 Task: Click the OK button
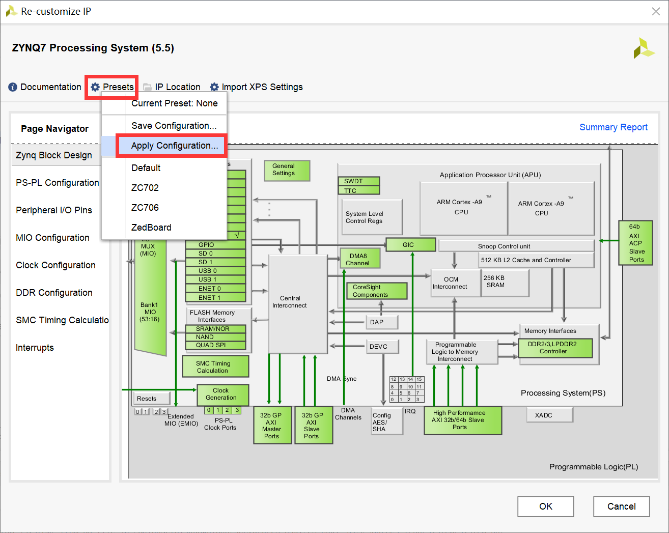546,507
